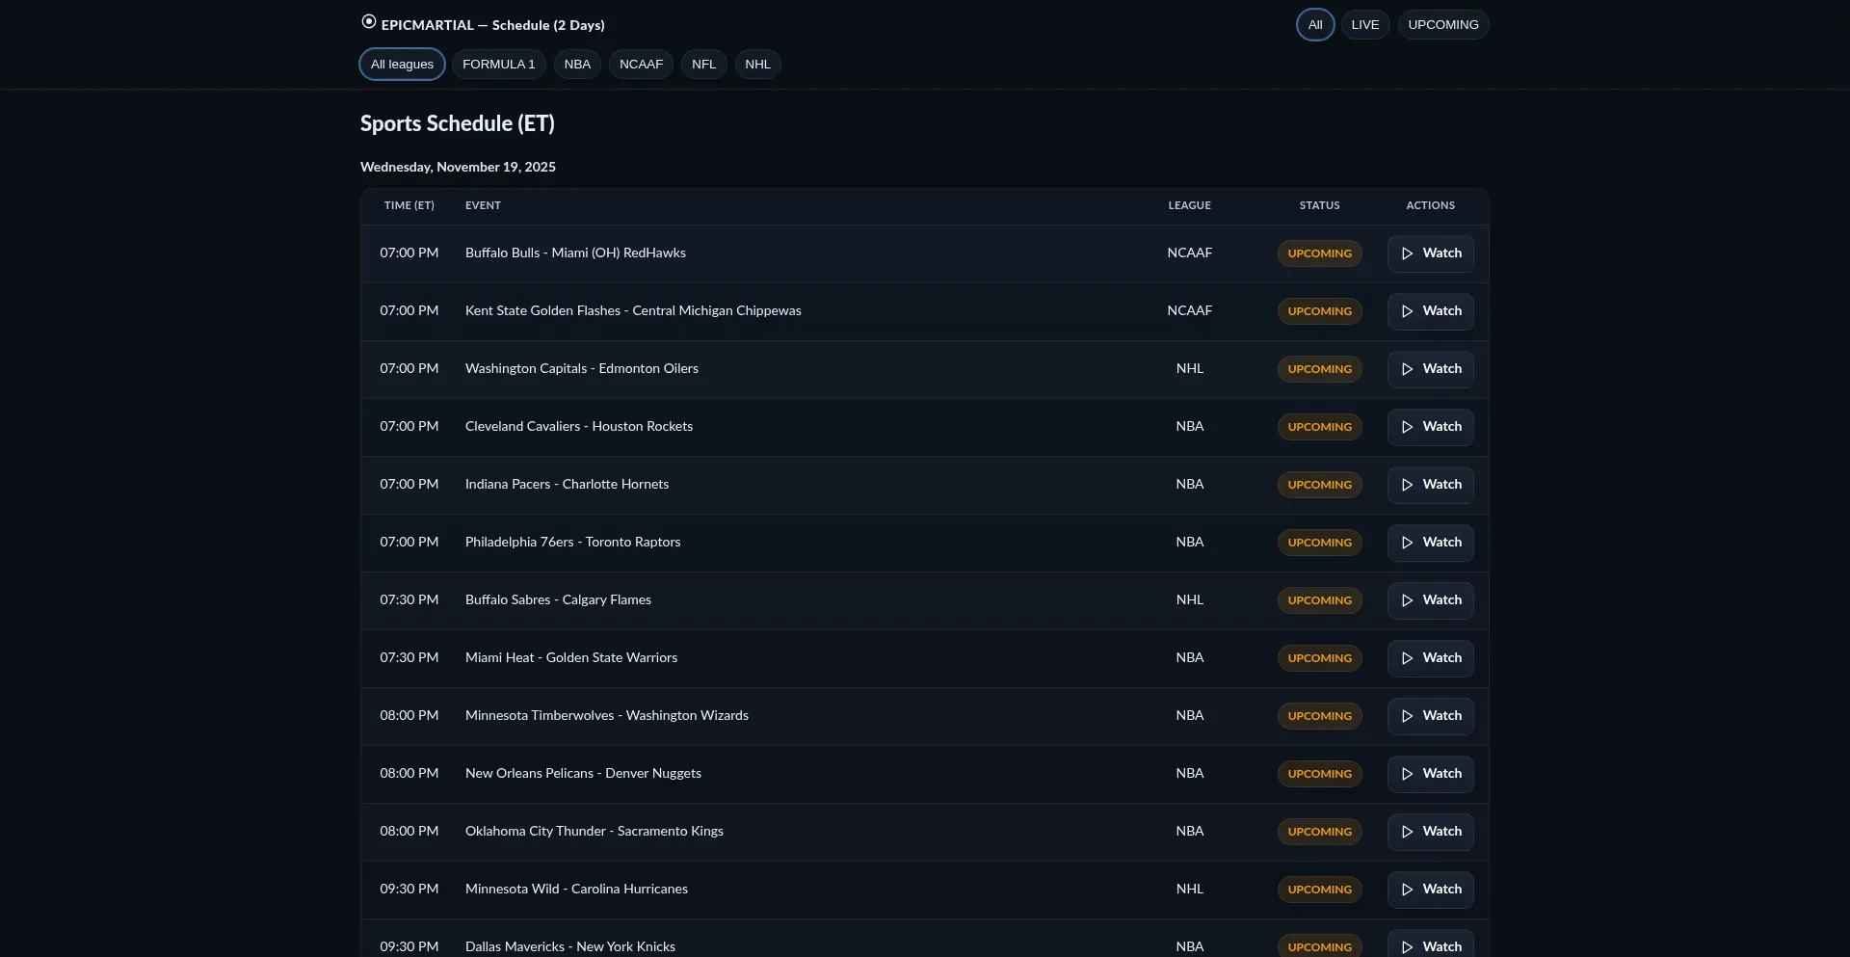1850x957 pixels.
Task: Click play icon for Cavaliers vs Rockets
Action: pyautogui.click(x=1407, y=427)
